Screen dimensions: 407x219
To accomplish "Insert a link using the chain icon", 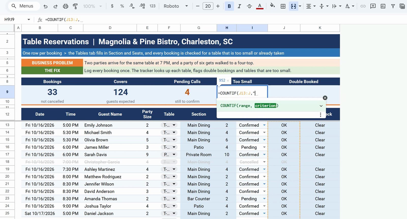I will [363, 6].
